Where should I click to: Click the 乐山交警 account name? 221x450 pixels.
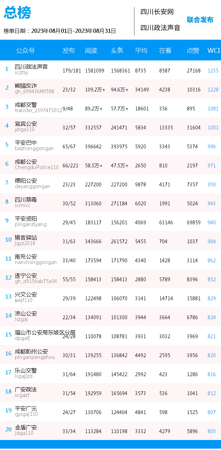(26, 370)
